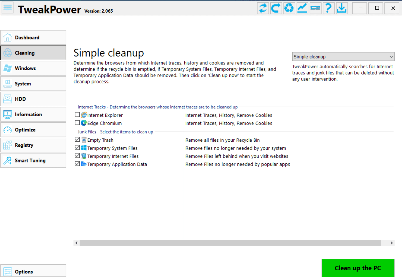This screenshot has width=402, height=279.
Task: Click 'Remove all files in your Recycle Bin'
Action: coord(222,140)
